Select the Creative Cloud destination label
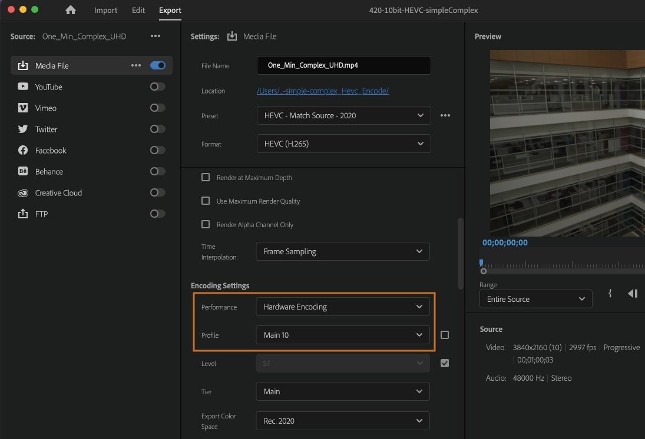This screenshot has height=439, width=645. (58, 193)
